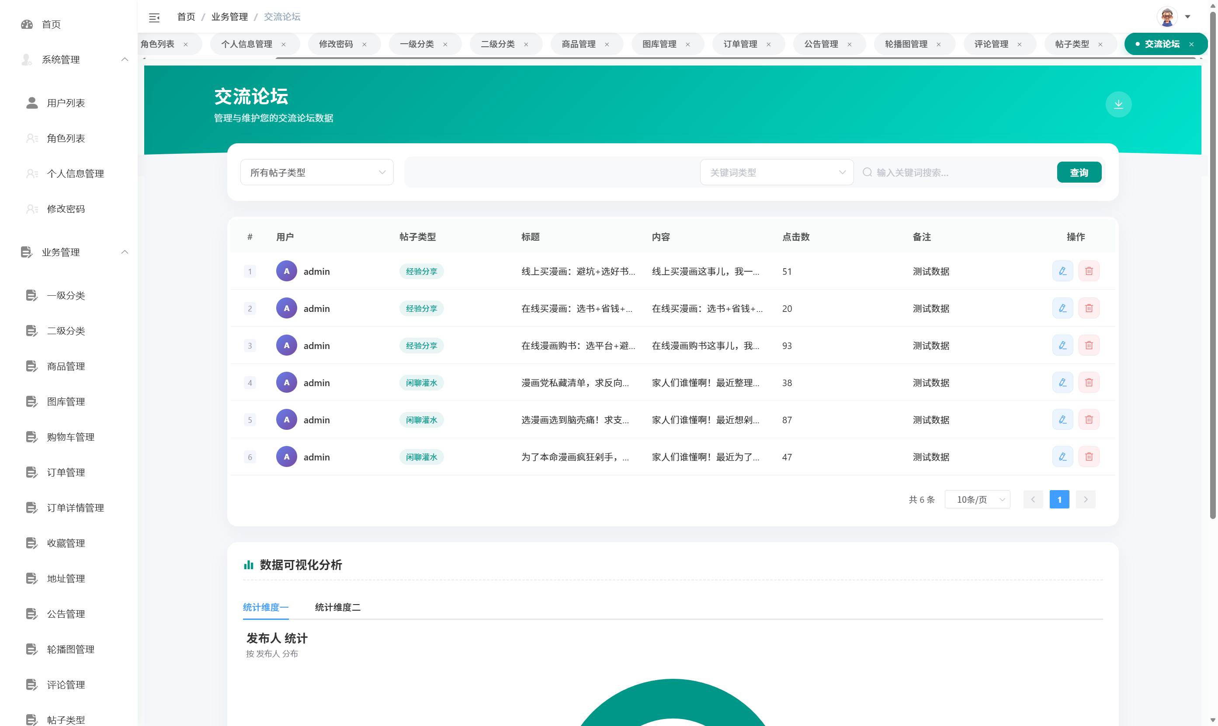The height and width of the screenshot is (726, 1218).
Task: Click the keyword search input field
Action: tap(944, 172)
